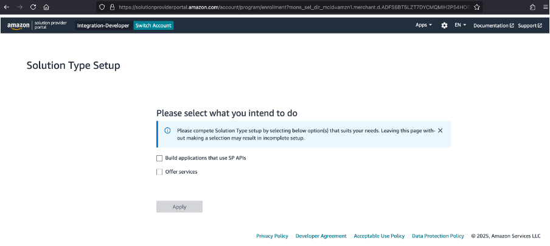Screen dimensions: 550x246
Task: Go to the browser home icon
Action: tap(46, 7)
